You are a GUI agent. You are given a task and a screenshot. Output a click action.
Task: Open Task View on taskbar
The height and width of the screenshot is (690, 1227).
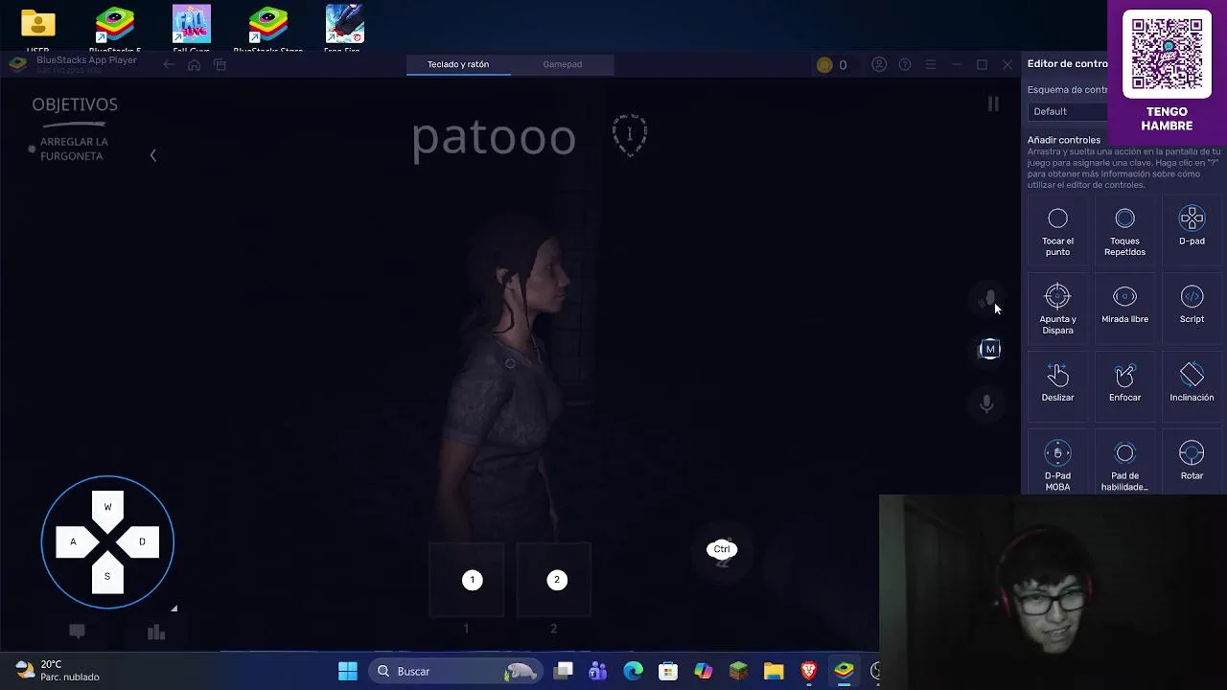pyautogui.click(x=564, y=671)
